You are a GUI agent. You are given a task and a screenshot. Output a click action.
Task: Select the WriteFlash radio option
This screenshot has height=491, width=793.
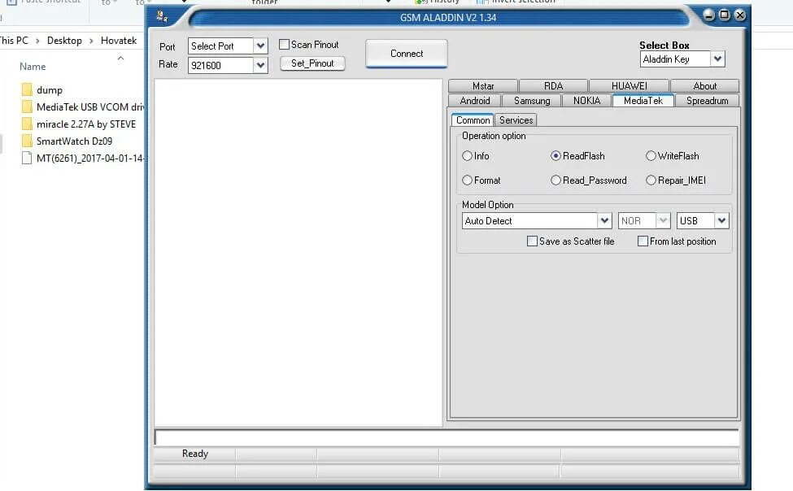point(651,156)
